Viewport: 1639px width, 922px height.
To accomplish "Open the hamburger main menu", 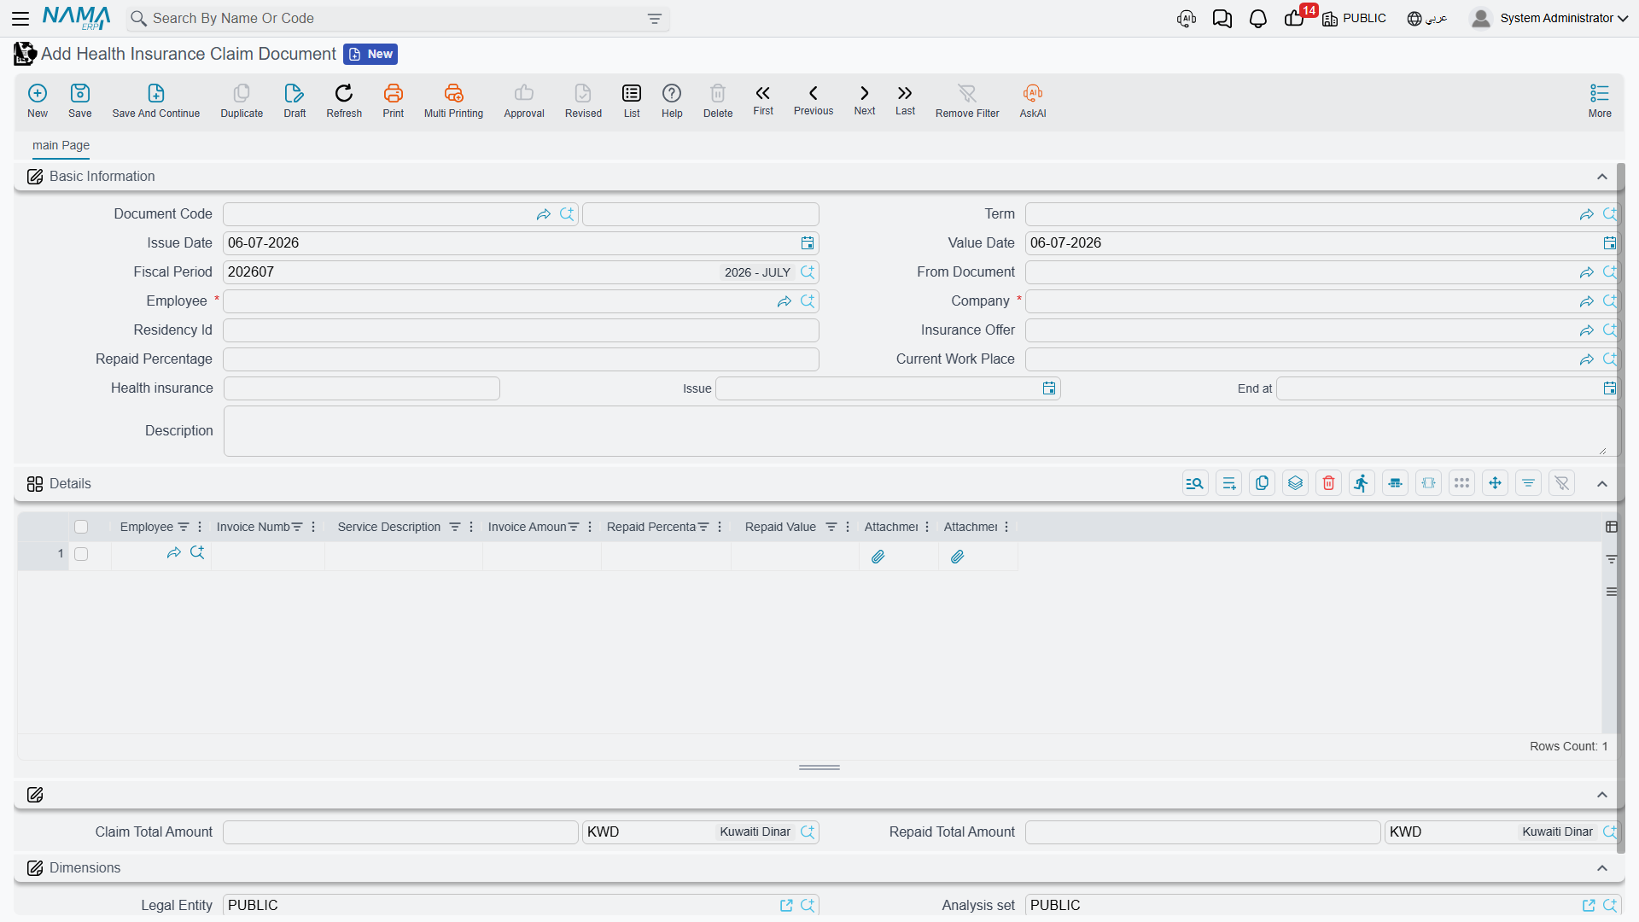I will [x=20, y=18].
